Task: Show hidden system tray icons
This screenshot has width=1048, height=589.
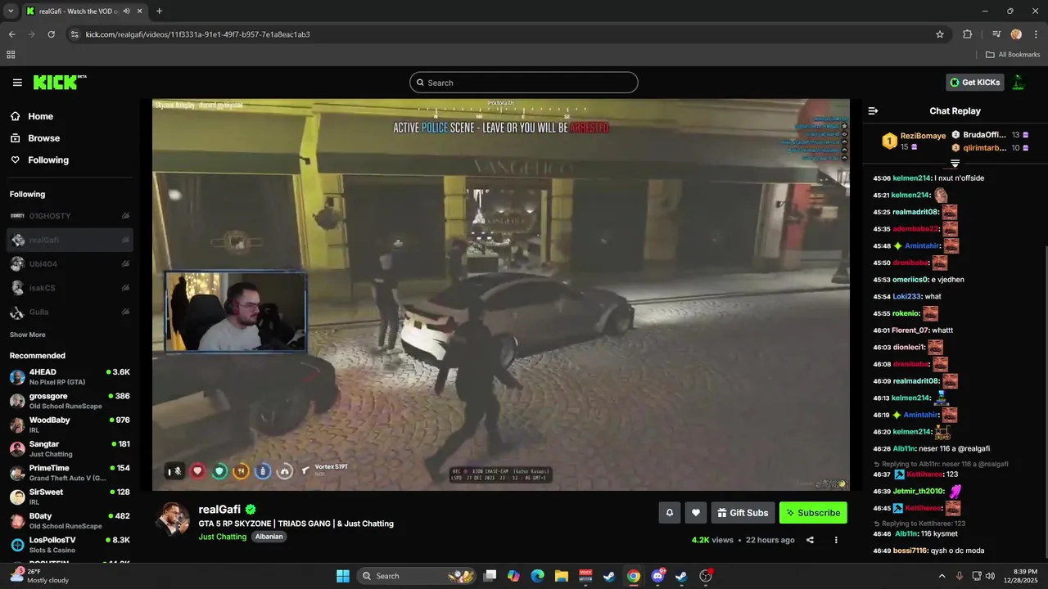Action: coord(942,576)
